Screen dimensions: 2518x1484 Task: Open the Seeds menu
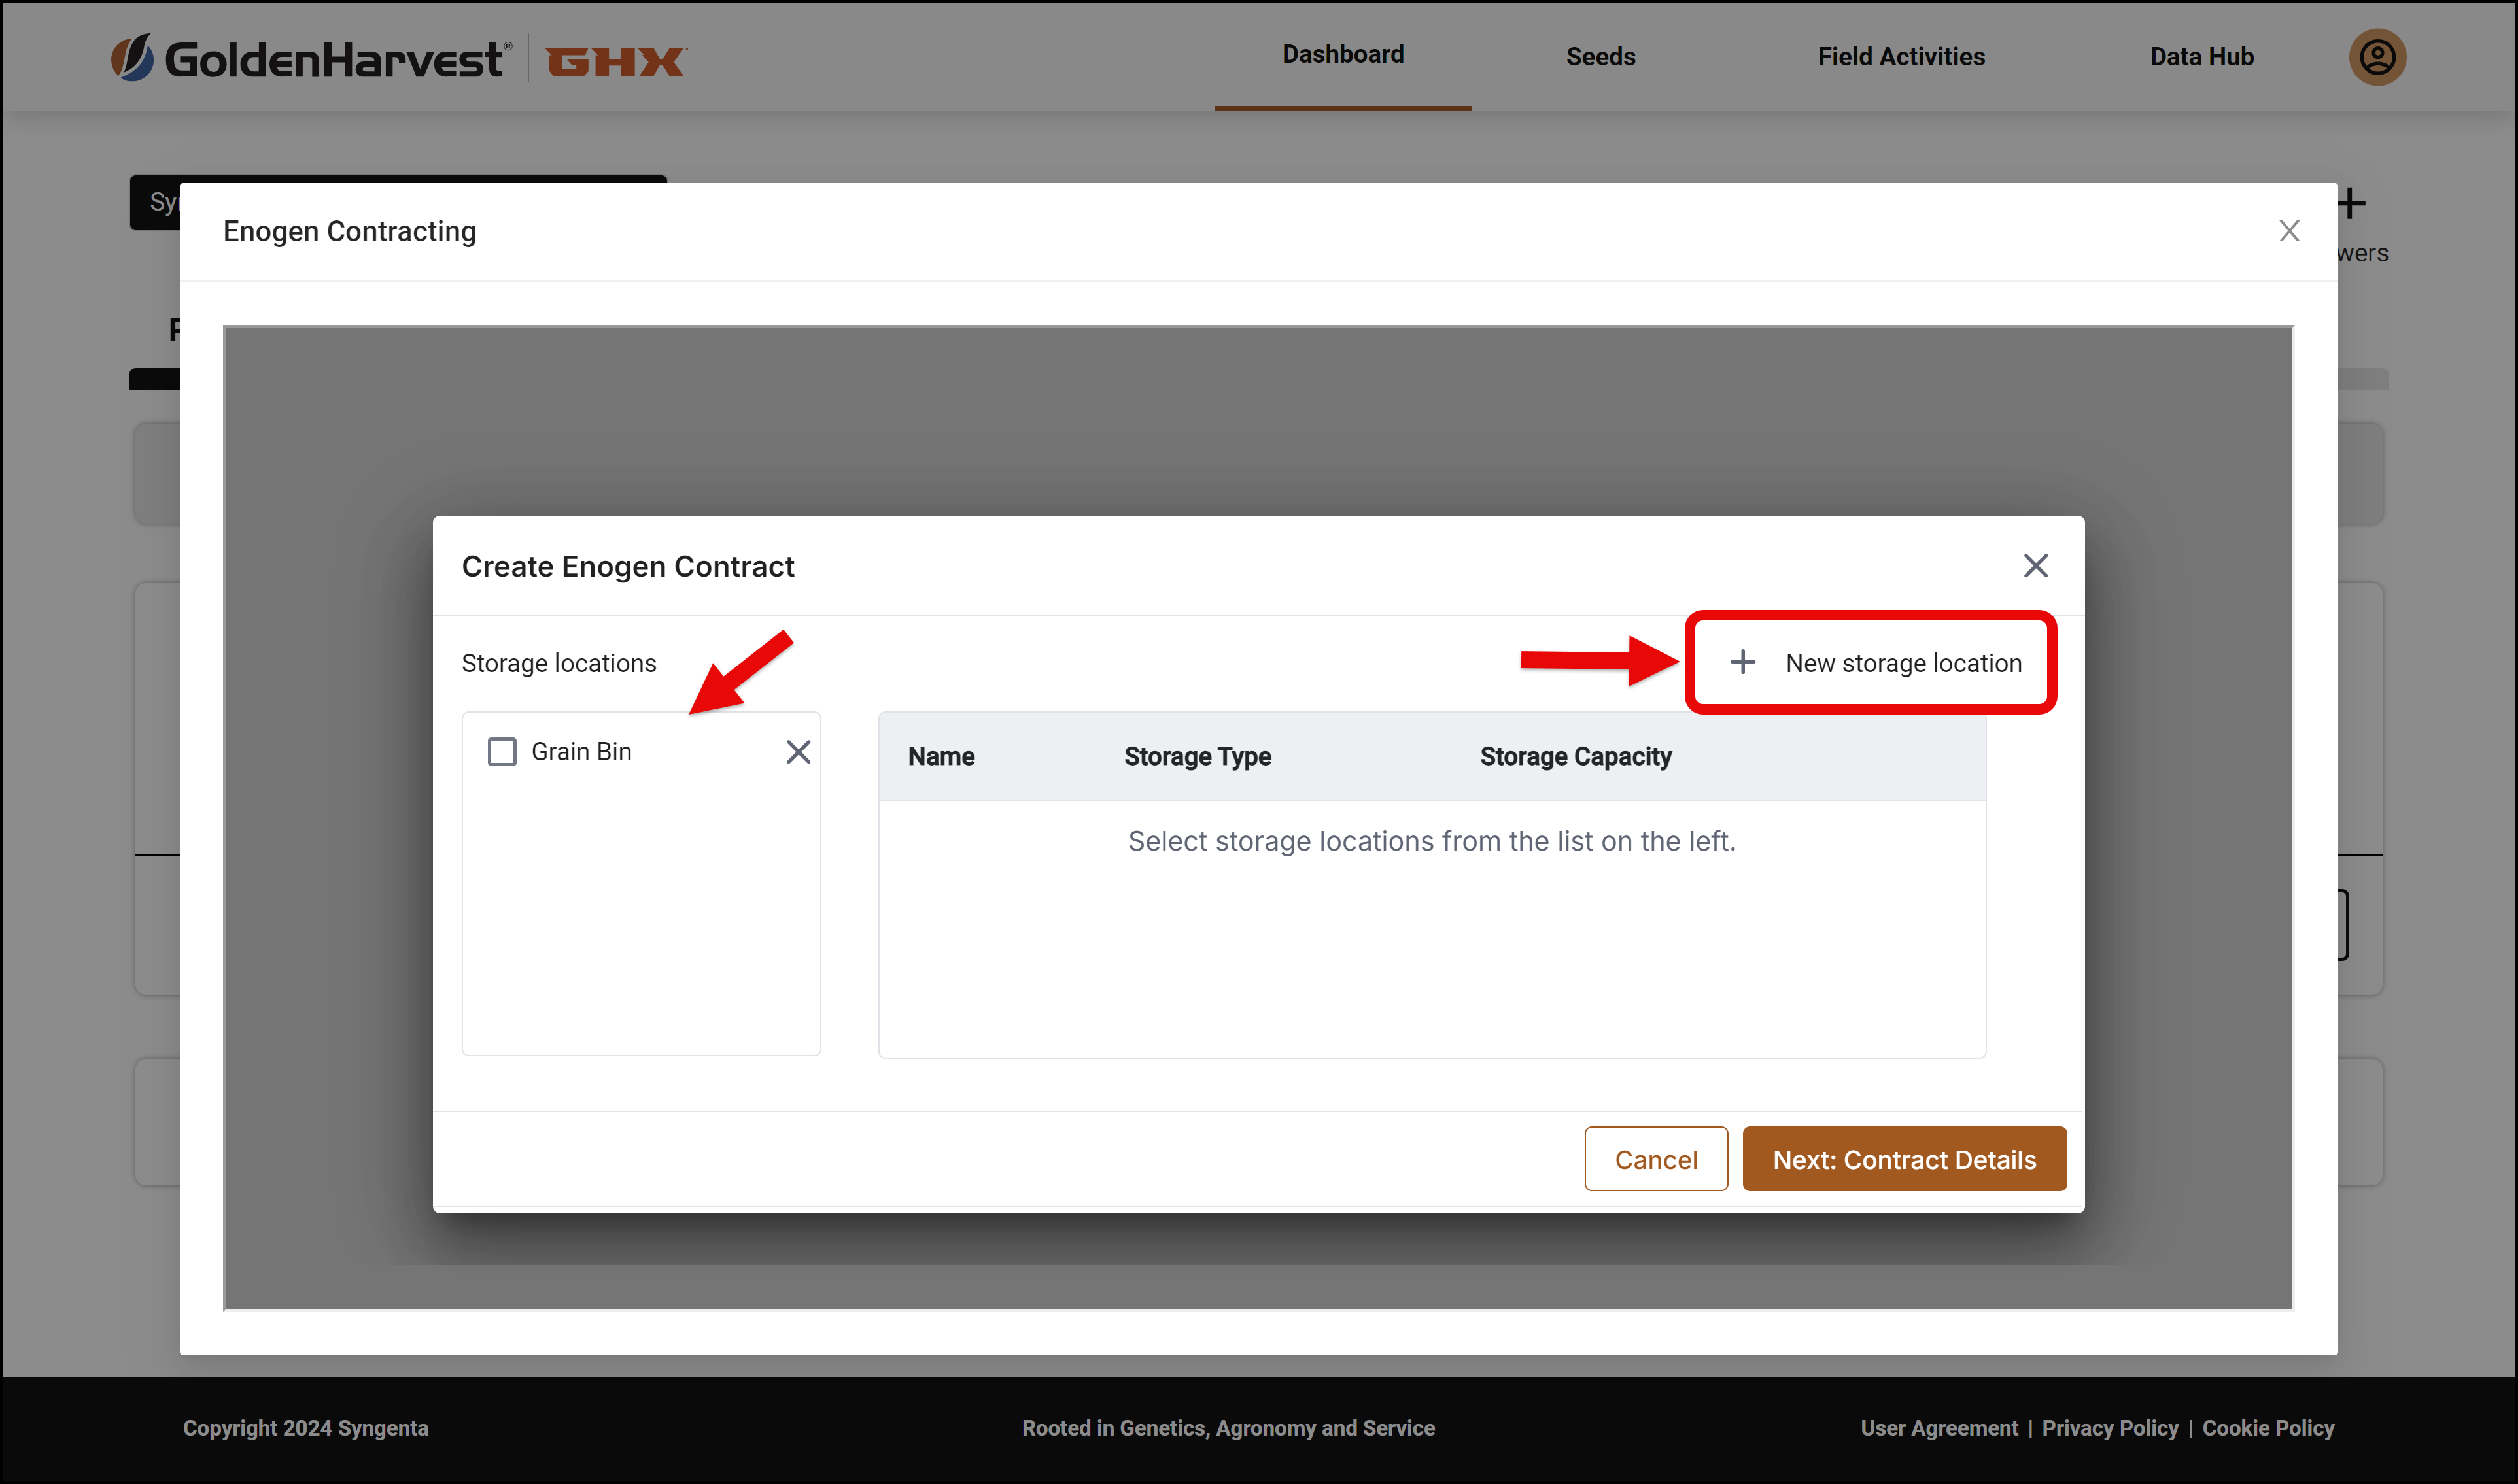(1600, 57)
